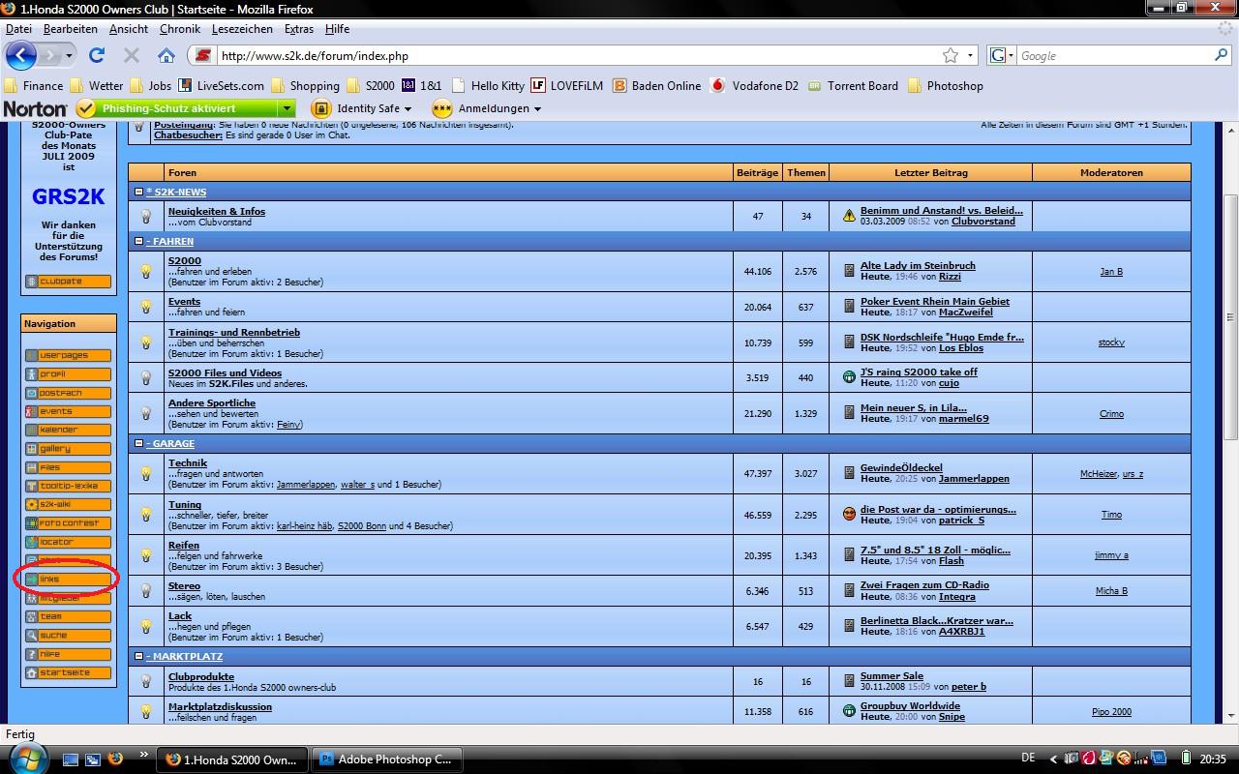Open Windows Start menu orb
Viewport: 1239px width, 774px height.
click(x=26, y=758)
